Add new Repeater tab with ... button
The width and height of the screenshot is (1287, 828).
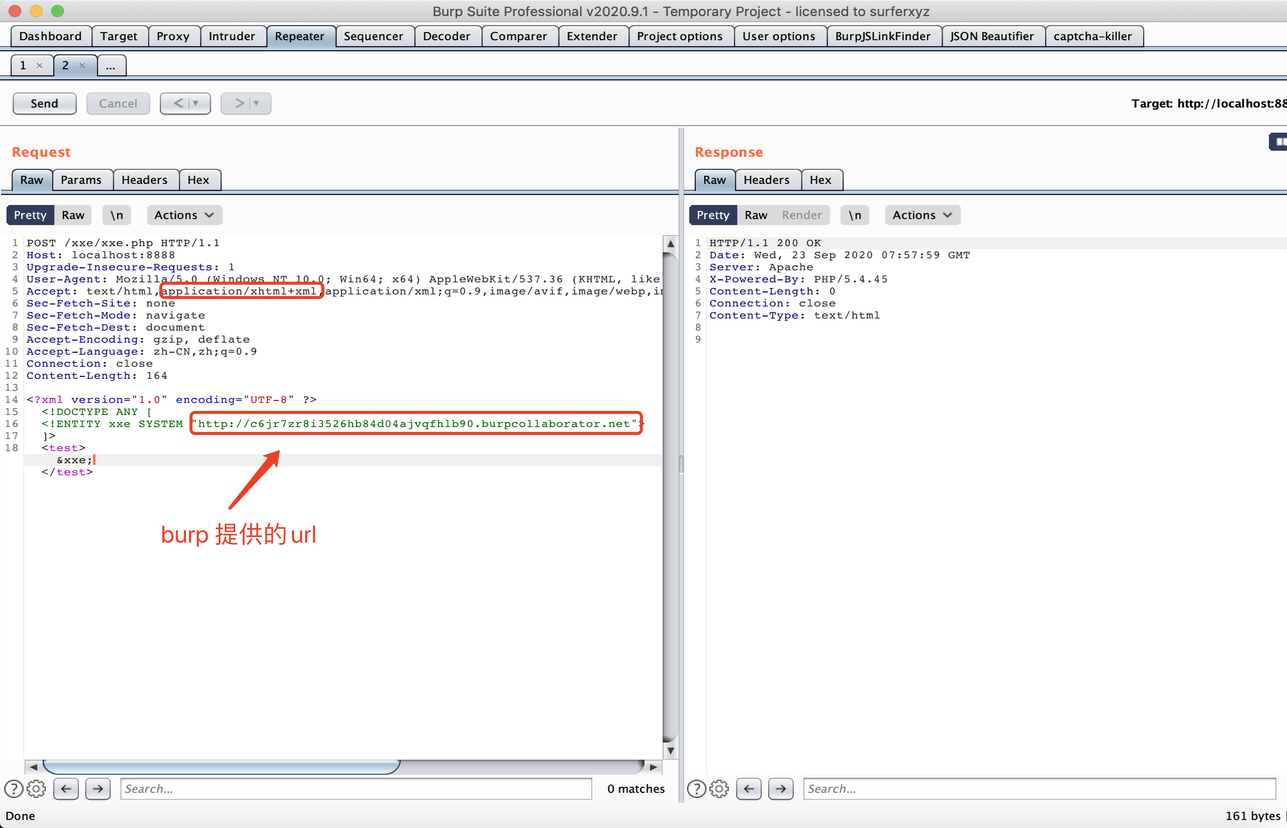[x=111, y=66]
